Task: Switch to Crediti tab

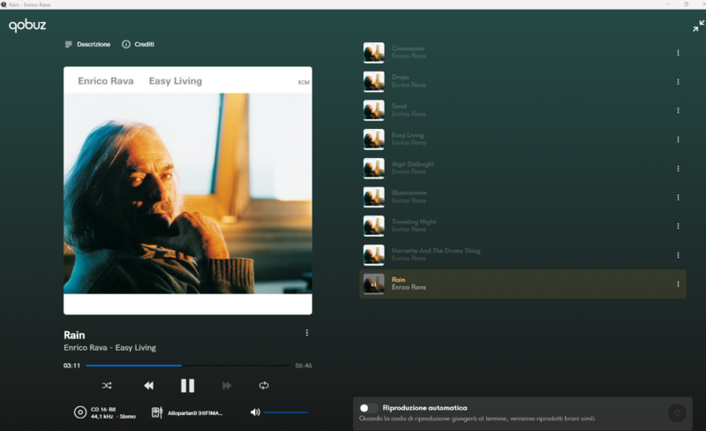Action: point(138,44)
